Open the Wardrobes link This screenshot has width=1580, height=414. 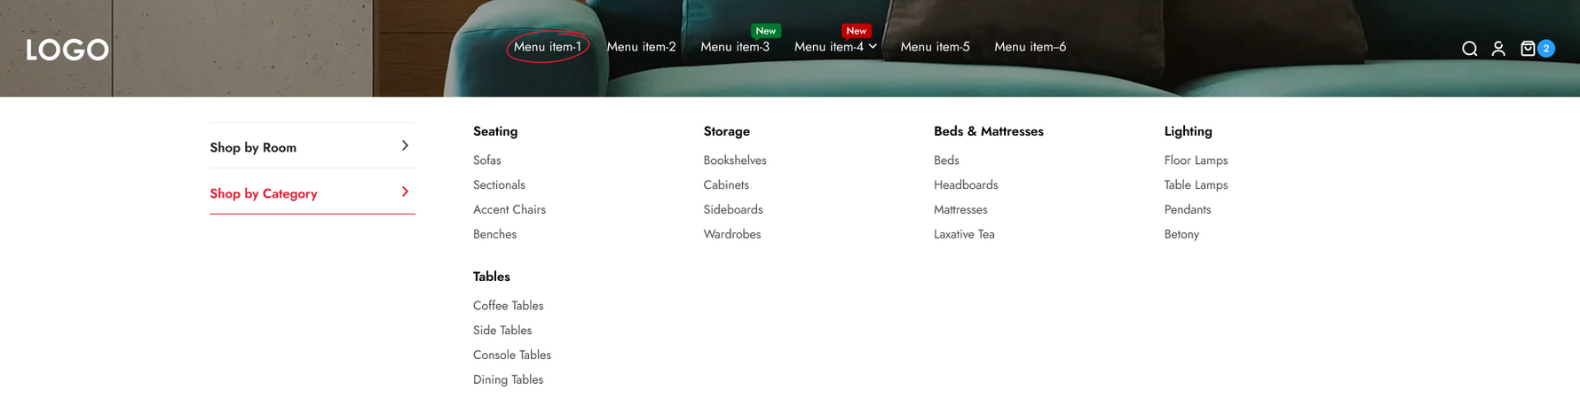pyautogui.click(x=731, y=235)
